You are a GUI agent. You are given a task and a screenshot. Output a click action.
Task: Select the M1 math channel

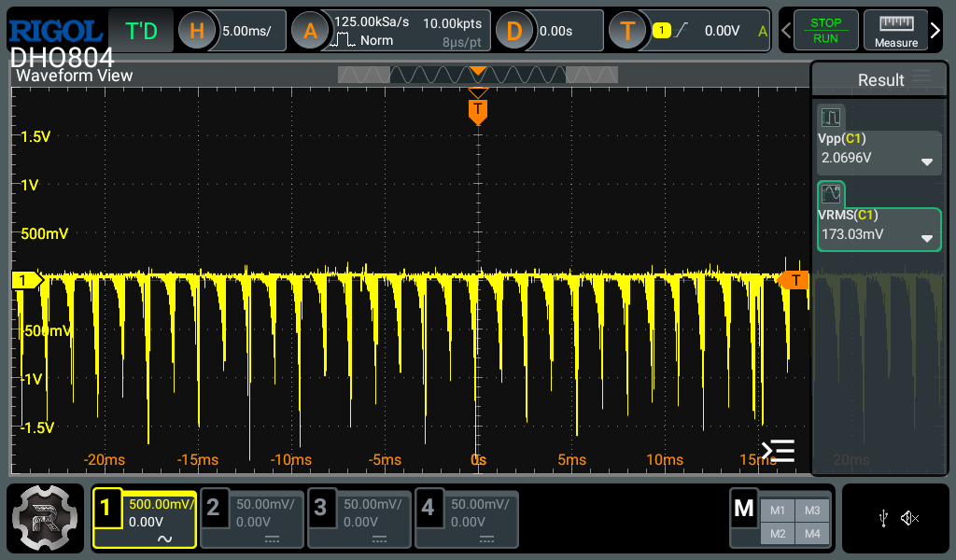777,510
